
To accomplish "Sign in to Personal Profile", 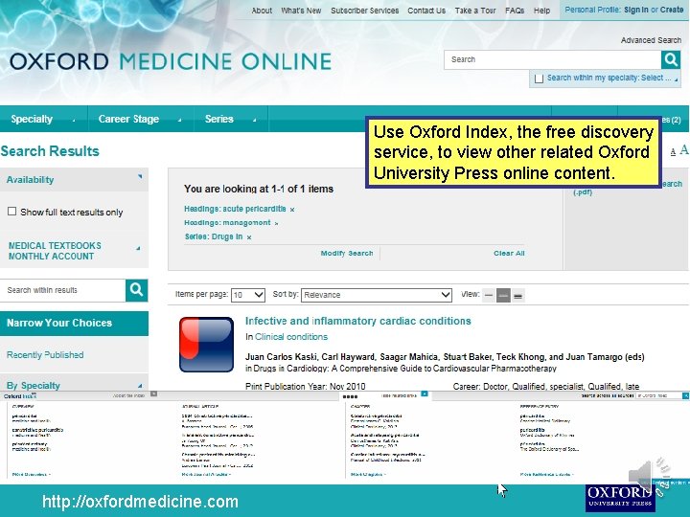I will (x=636, y=10).
